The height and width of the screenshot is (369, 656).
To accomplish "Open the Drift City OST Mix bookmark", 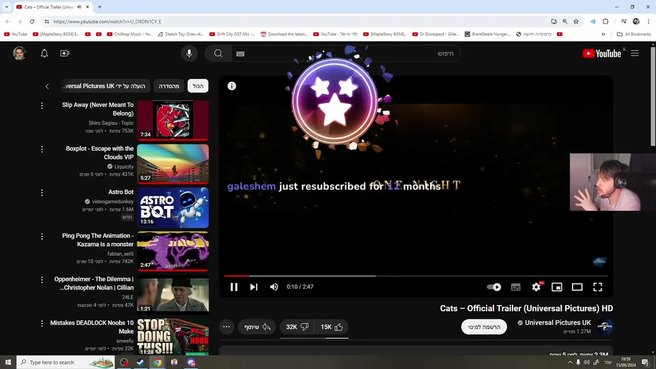I will (232, 34).
